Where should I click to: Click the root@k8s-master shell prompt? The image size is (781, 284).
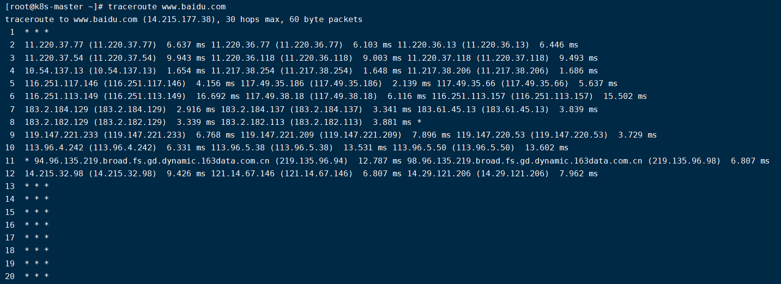coord(54,7)
